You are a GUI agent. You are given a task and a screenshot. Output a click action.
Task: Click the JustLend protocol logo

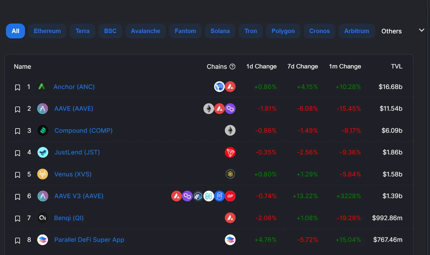(43, 152)
